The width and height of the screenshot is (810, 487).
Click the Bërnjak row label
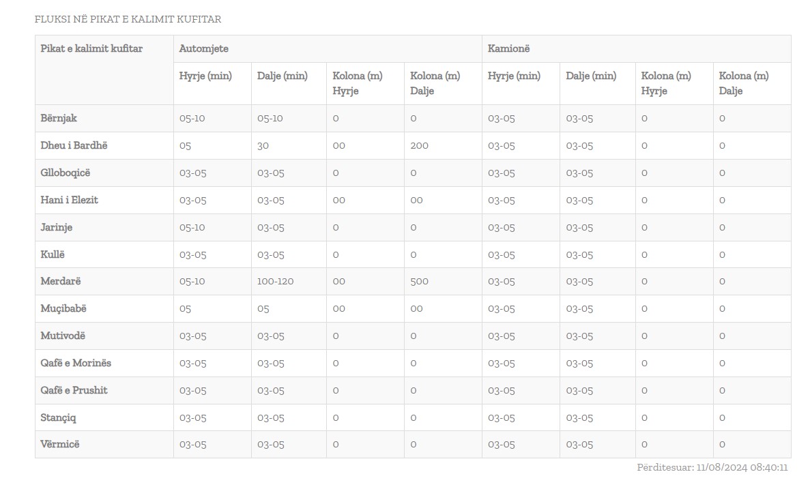[x=59, y=118]
